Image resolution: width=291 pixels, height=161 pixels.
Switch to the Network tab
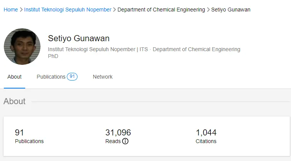[103, 77]
